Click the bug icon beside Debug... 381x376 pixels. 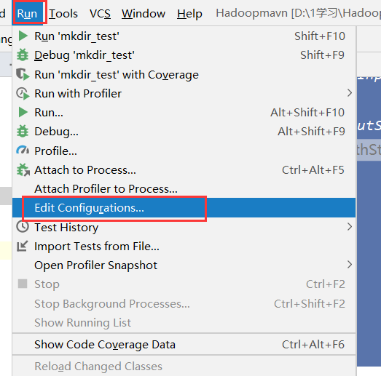point(23,131)
